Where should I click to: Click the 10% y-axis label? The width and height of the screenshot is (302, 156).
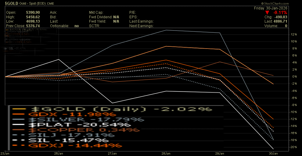coord(294,42)
